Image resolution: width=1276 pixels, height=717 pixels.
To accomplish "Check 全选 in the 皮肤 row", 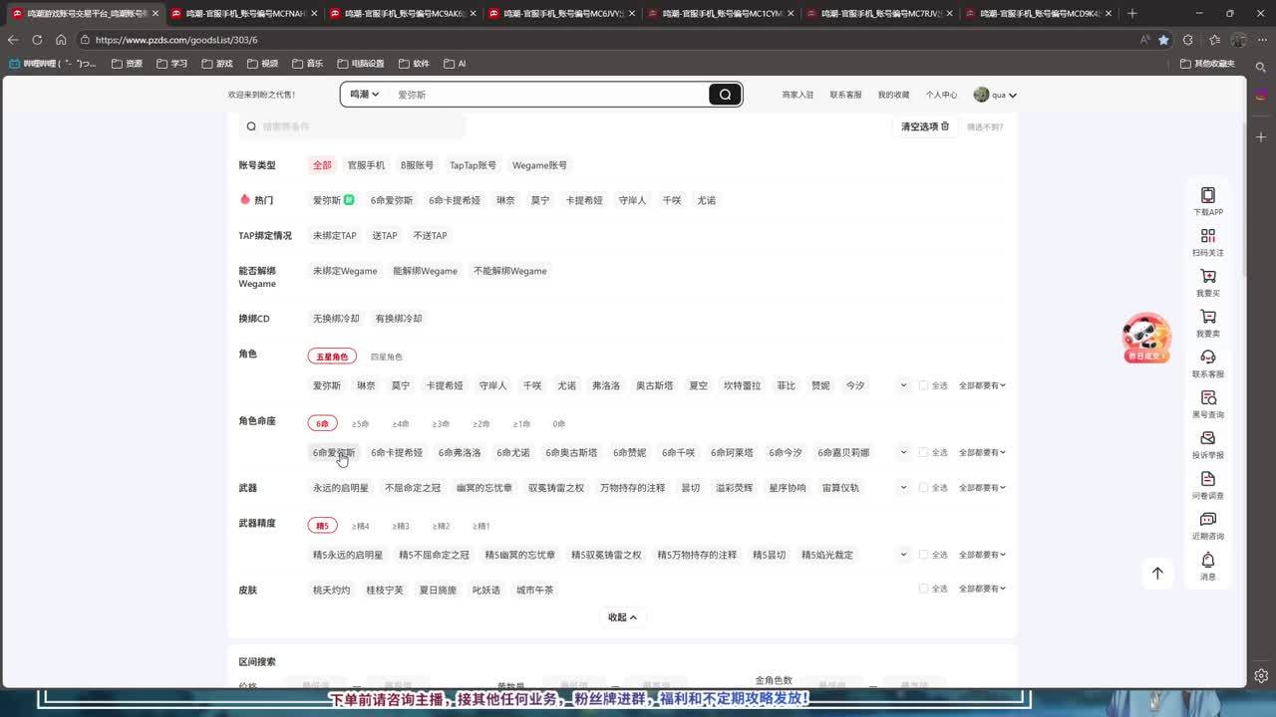I will click(x=923, y=589).
